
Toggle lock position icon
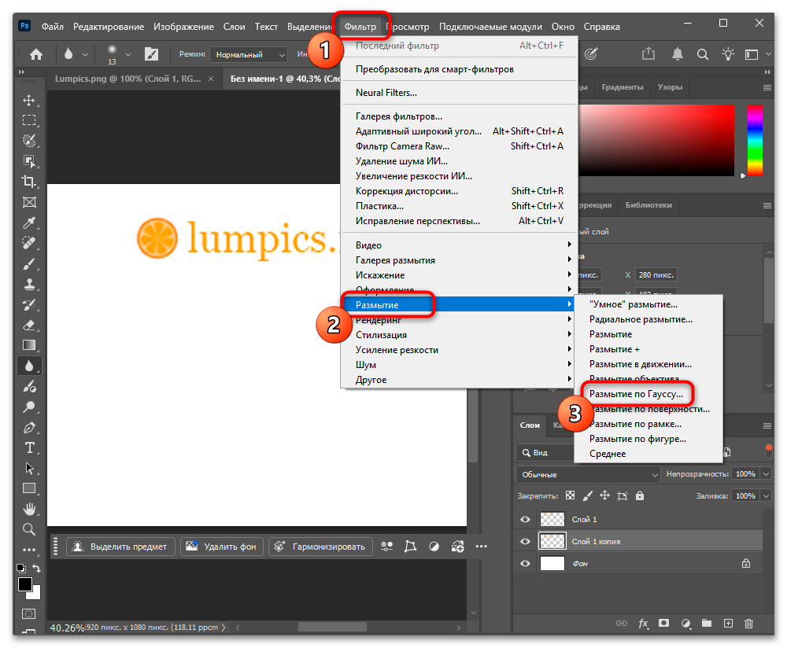coord(604,495)
